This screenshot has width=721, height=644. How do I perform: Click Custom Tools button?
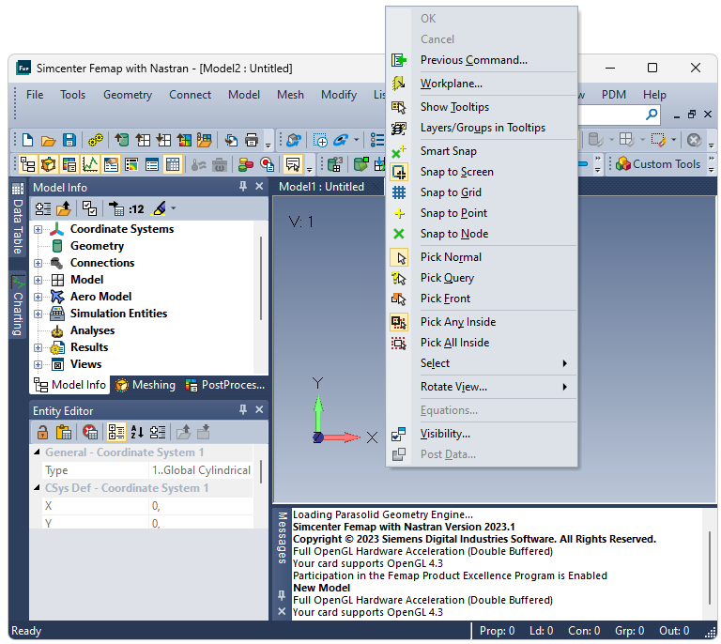pyautogui.click(x=658, y=164)
